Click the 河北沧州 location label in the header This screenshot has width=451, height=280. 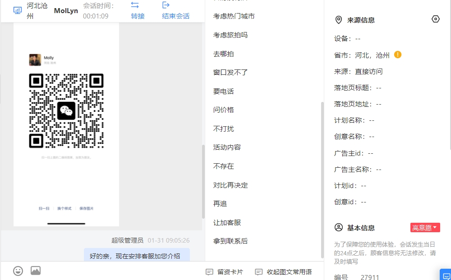pos(37,11)
